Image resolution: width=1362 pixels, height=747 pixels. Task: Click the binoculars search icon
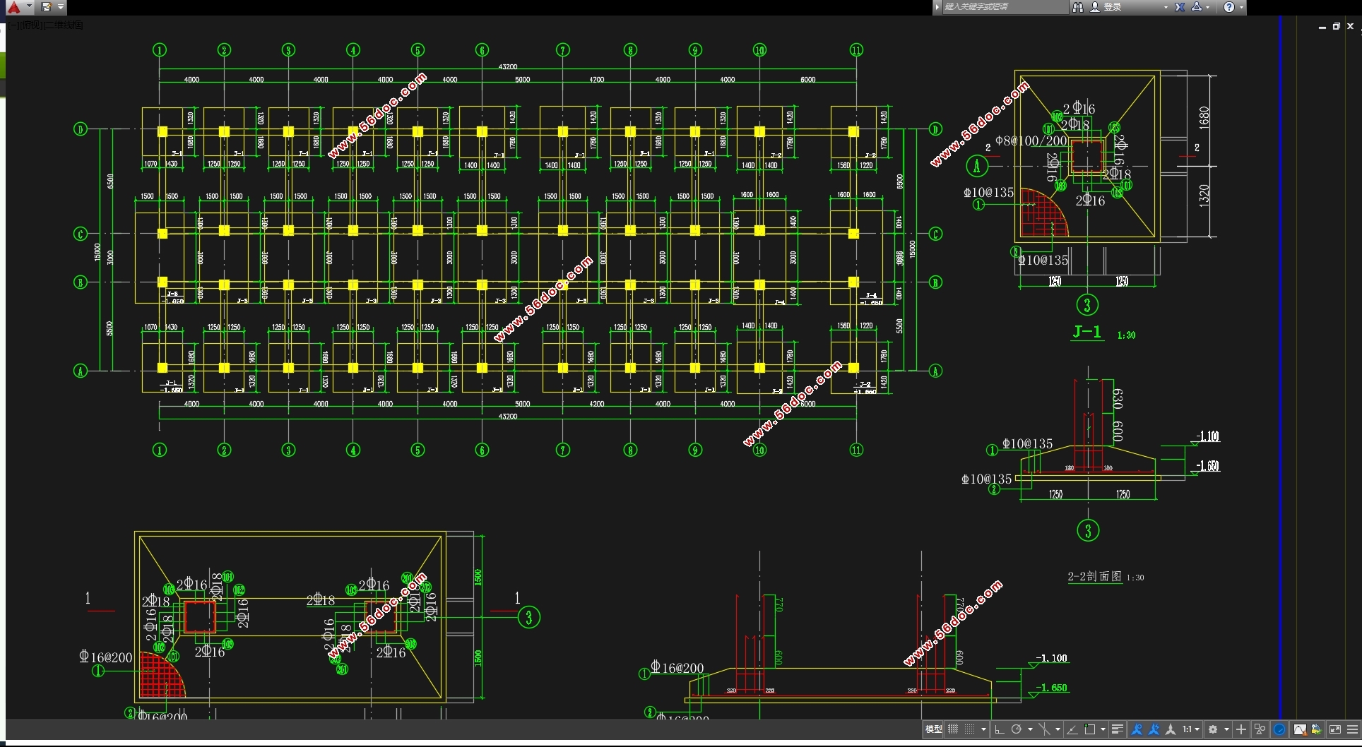(x=1078, y=7)
